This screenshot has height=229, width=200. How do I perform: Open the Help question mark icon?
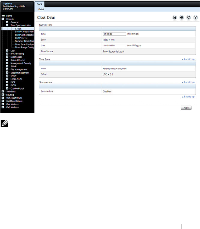click(196, 18)
